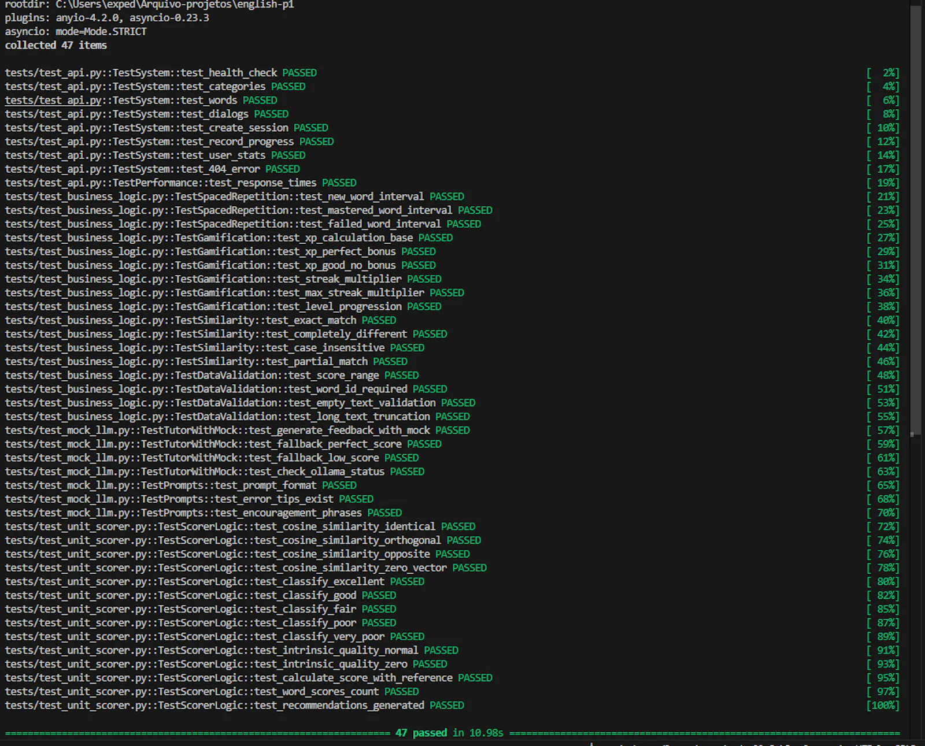The image size is (925, 746).
Task: Select the test_cosine_similarity_orthogonal result line
Action: click(243, 540)
